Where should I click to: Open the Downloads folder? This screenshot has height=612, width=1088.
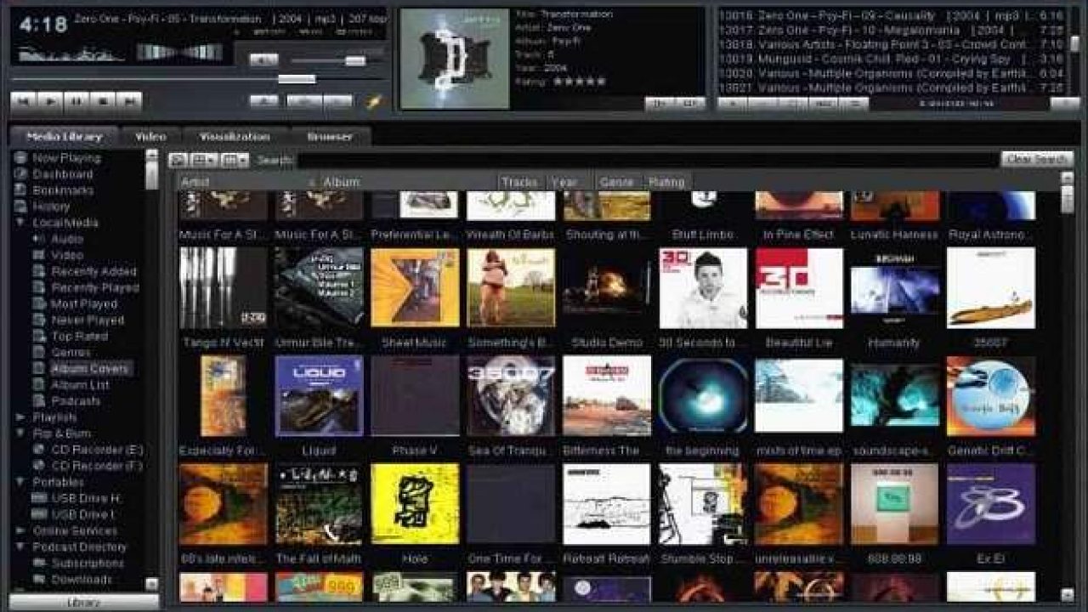[82, 580]
